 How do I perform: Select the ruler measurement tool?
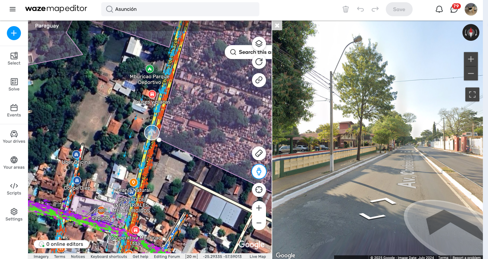point(259,154)
